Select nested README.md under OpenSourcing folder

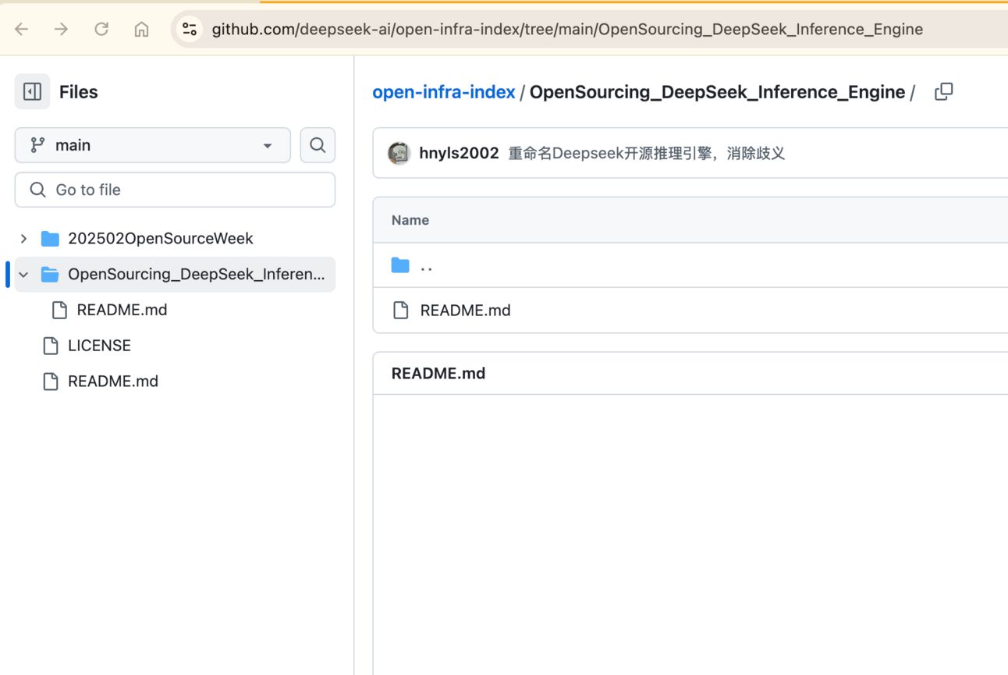pos(122,310)
